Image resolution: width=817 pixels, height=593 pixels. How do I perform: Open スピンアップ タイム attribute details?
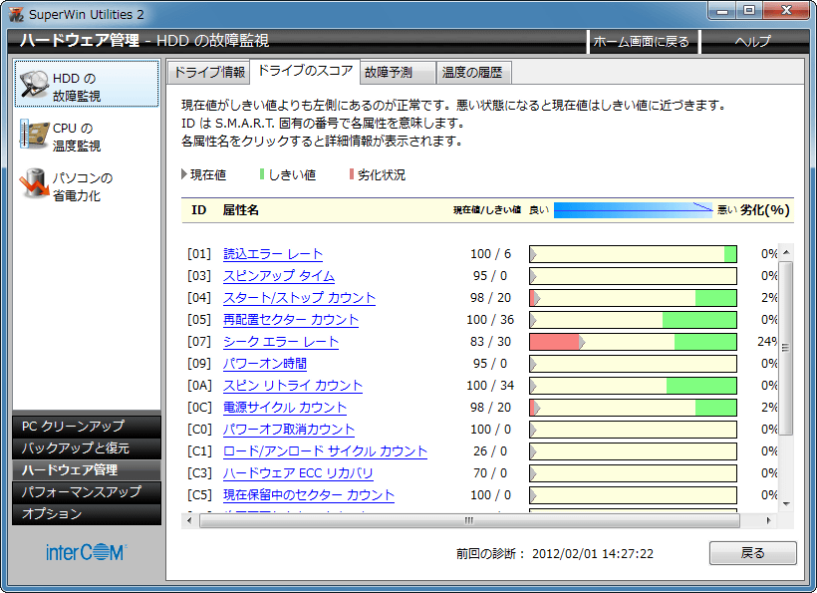click(279, 276)
